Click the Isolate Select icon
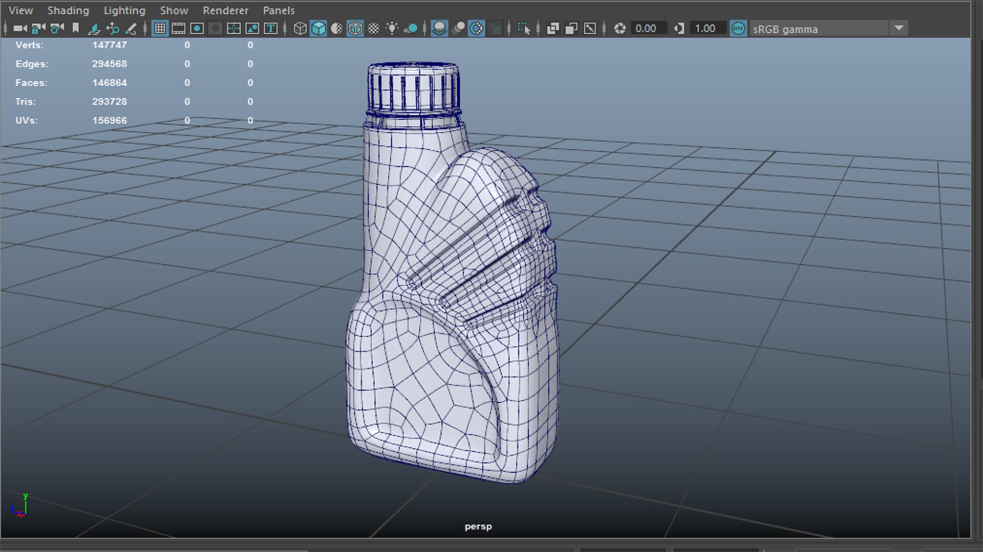983x552 pixels. (x=524, y=29)
